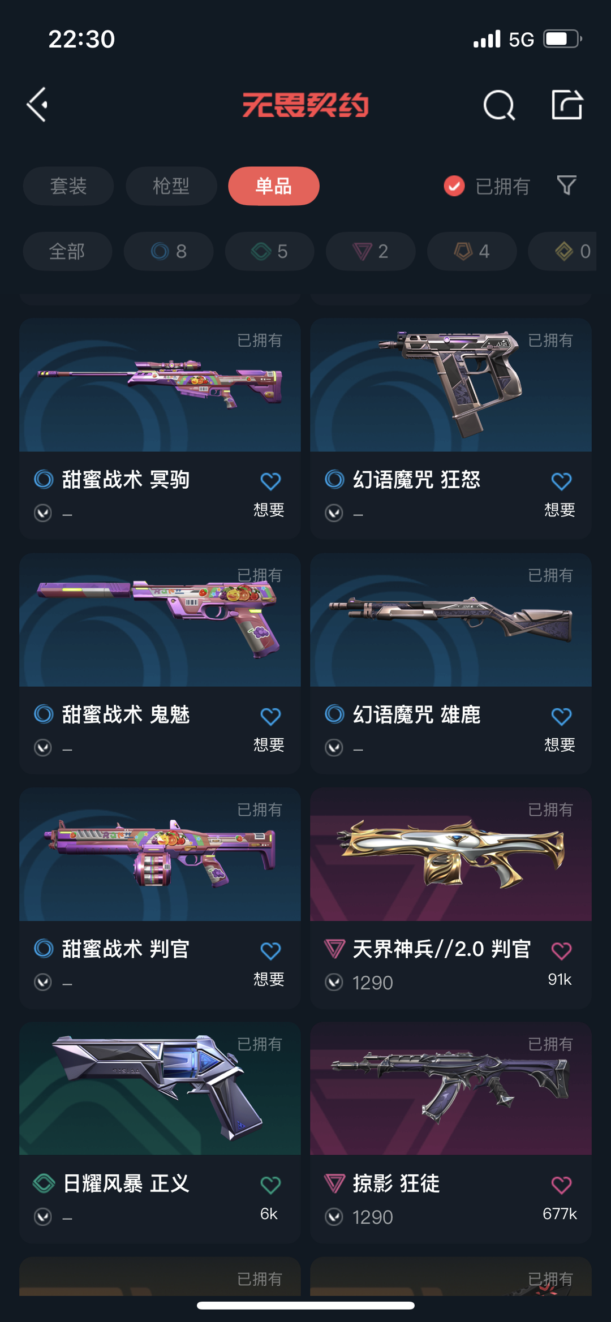Switch to the 枪型 tab
Image resolution: width=611 pixels, height=1322 pixels.
tap(171, 186)
